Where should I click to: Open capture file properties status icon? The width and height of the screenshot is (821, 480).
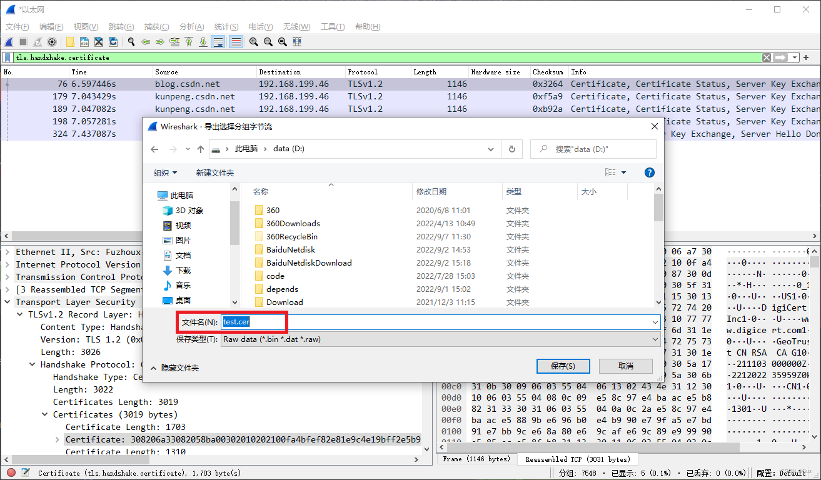click(26, 473)
